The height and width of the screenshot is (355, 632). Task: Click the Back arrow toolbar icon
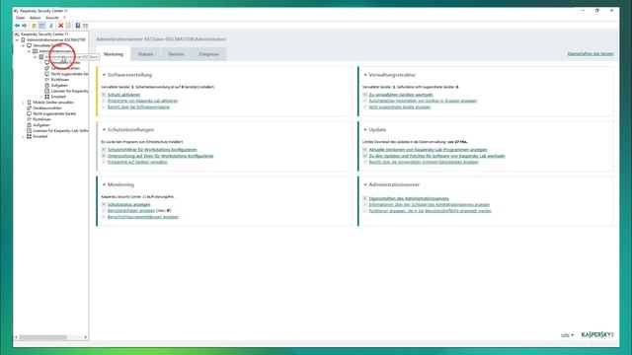(x=18, y=26)
